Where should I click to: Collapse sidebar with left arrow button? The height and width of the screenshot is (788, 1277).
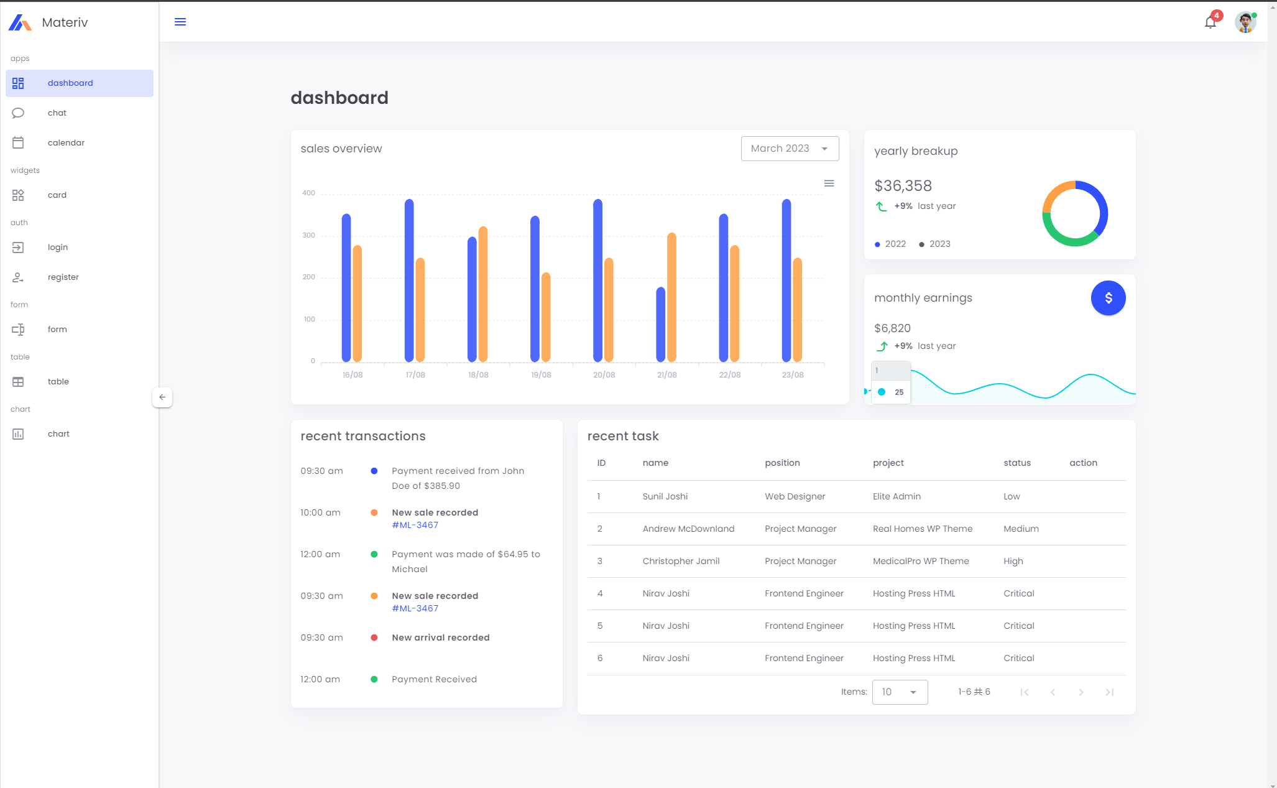[x=162, y=397]
